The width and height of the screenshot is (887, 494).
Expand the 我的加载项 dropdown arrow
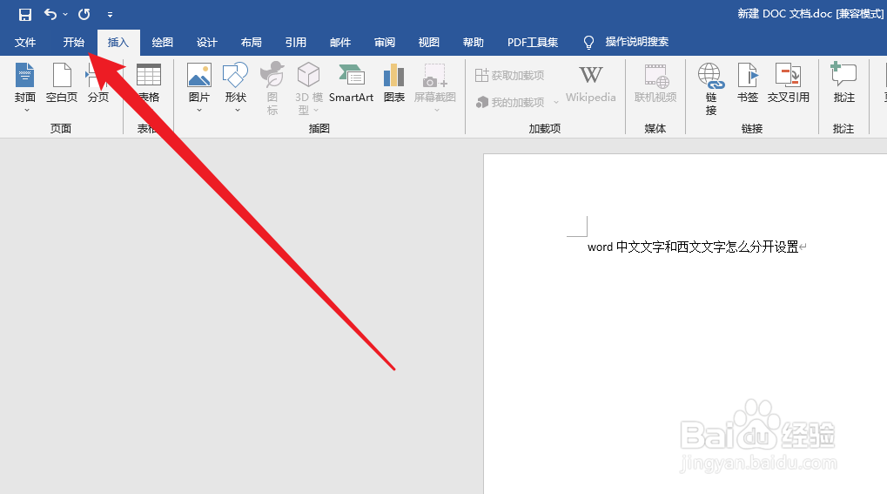coord(556,103)
